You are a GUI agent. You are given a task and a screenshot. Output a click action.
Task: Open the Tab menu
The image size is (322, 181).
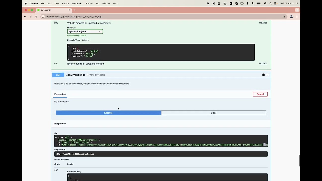(x=97, y=3)
